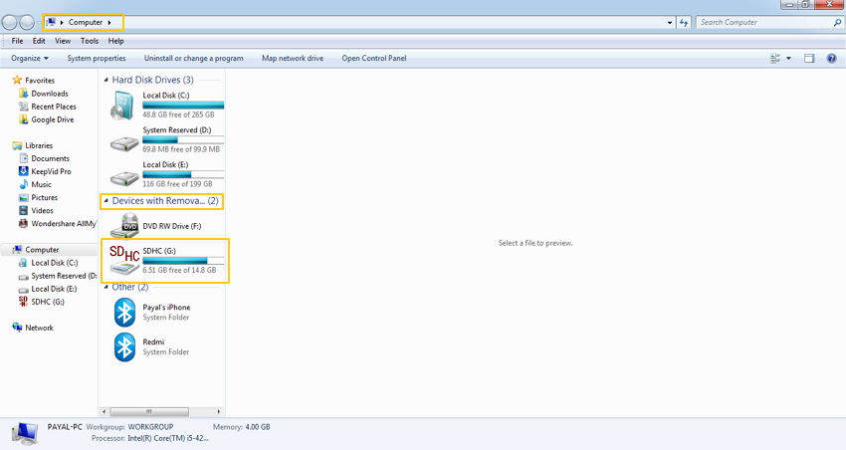Click the Videos library icon

point(23,210)
